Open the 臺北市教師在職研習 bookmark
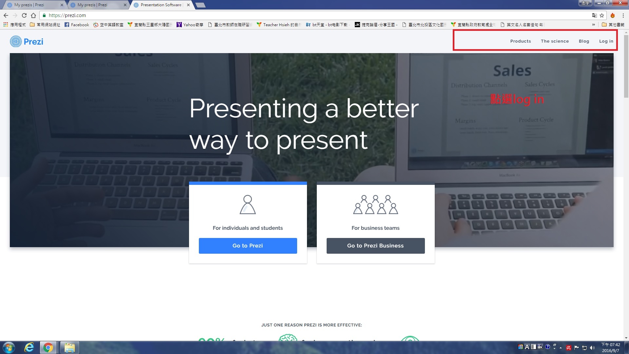This screenshot has width=629, height=354. (x=230, y=25)
